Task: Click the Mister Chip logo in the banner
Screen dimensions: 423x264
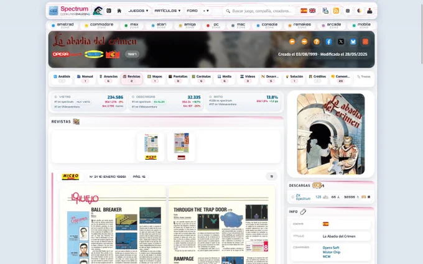Action: pos(94,54)
